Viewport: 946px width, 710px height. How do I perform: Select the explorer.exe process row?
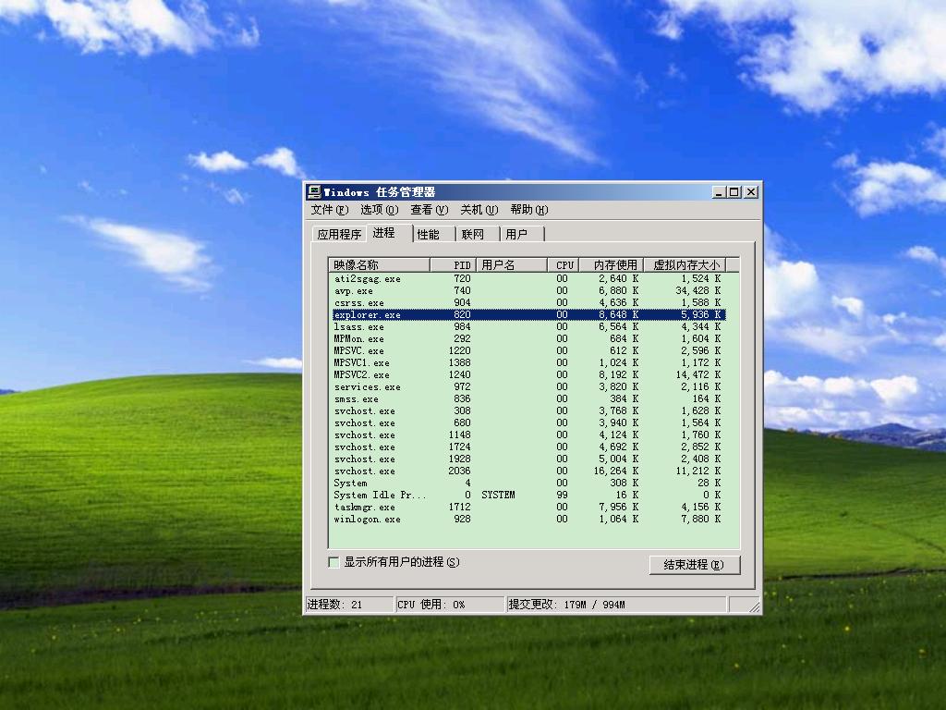(528, 314)
